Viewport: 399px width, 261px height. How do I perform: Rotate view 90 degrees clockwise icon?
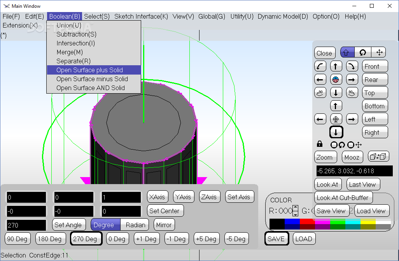pyautogui.click(x=352, y=93)
